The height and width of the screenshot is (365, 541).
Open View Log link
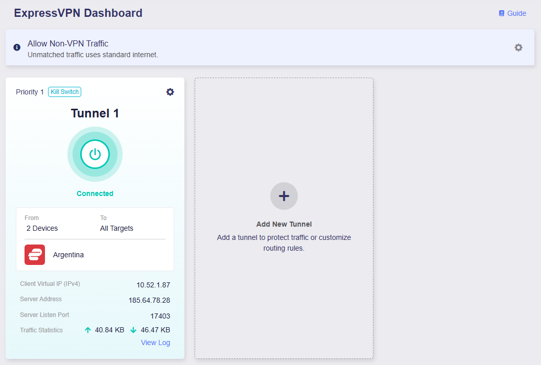click(x=155, y=343)
